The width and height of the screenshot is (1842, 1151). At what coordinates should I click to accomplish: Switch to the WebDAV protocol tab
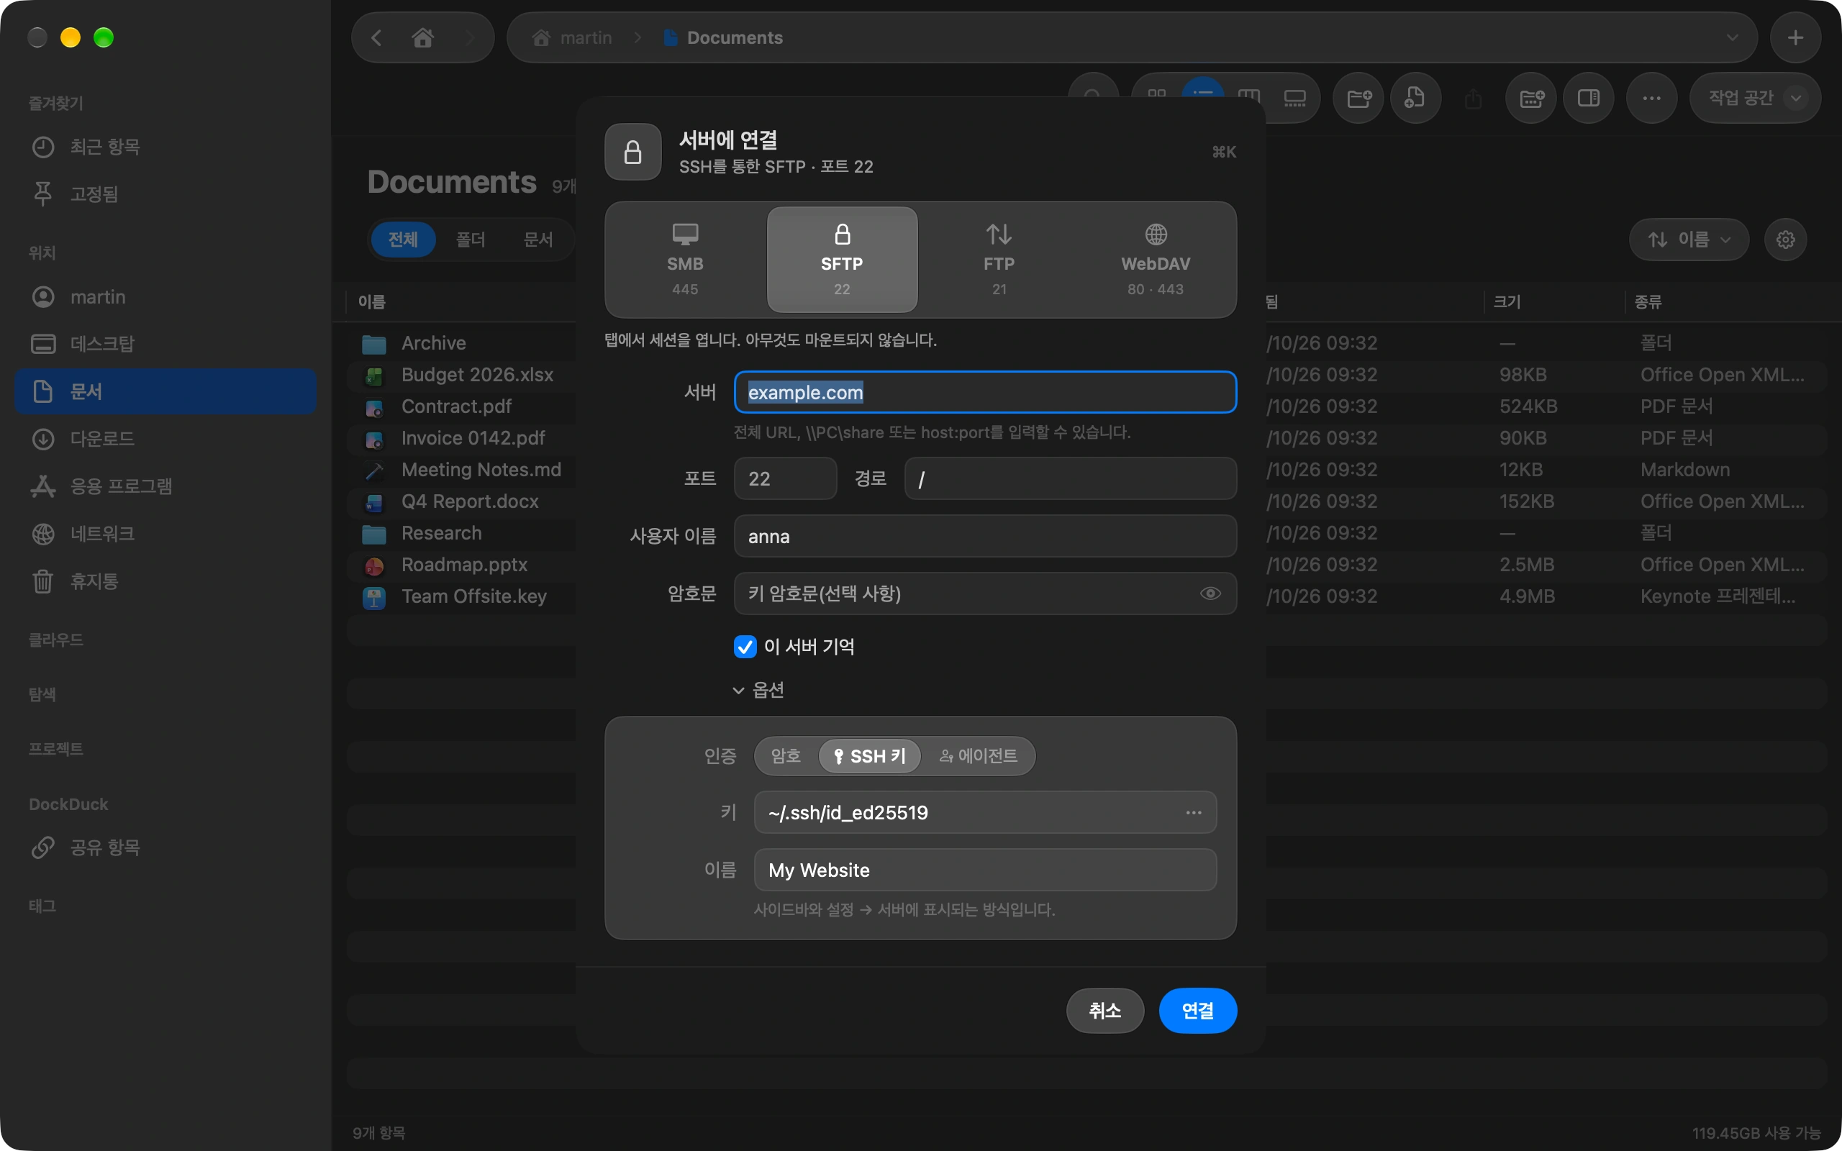coord(1156,260)
